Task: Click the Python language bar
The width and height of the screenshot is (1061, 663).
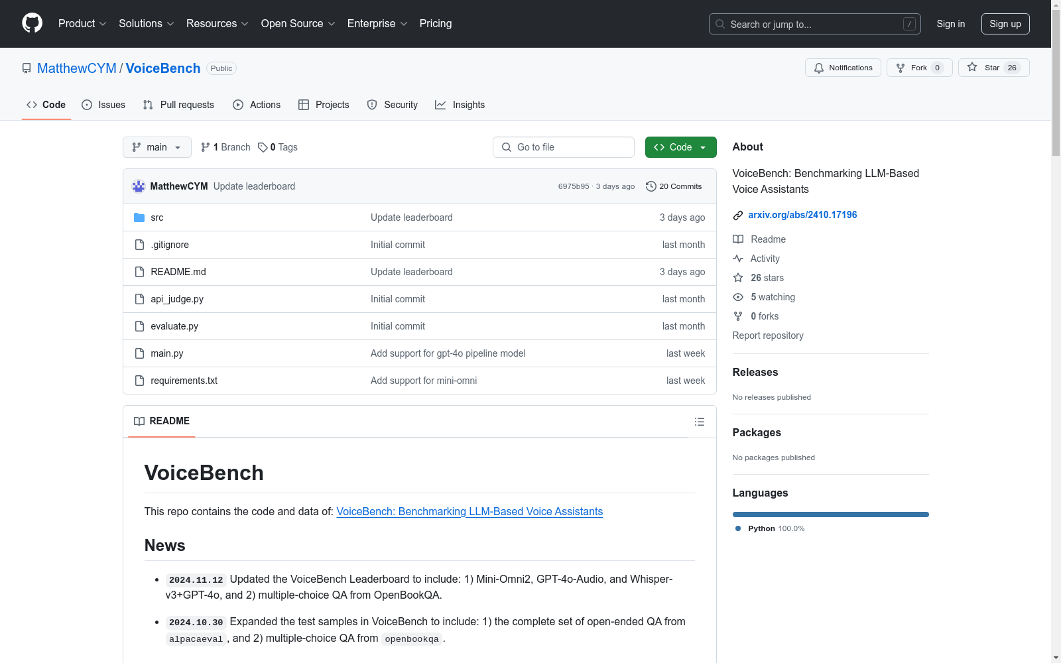Action: coord(830,514)
